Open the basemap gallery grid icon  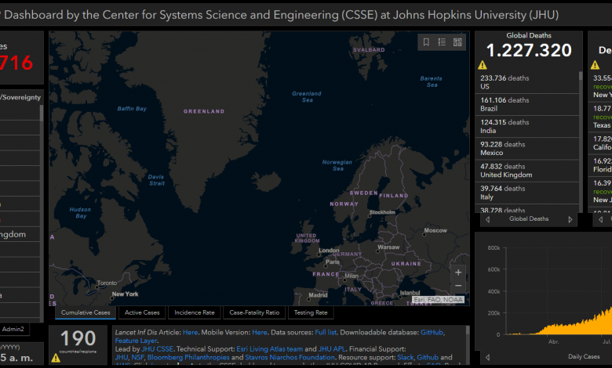[x=457, y=42]
